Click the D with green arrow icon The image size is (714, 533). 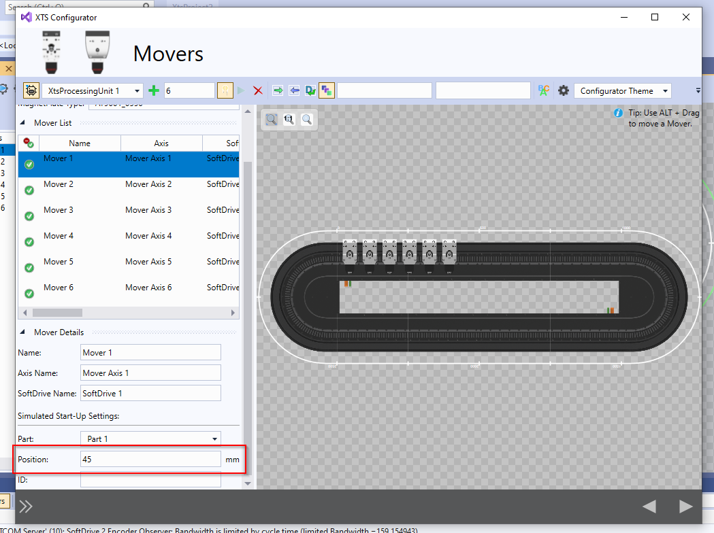click(x=310, y=90)
